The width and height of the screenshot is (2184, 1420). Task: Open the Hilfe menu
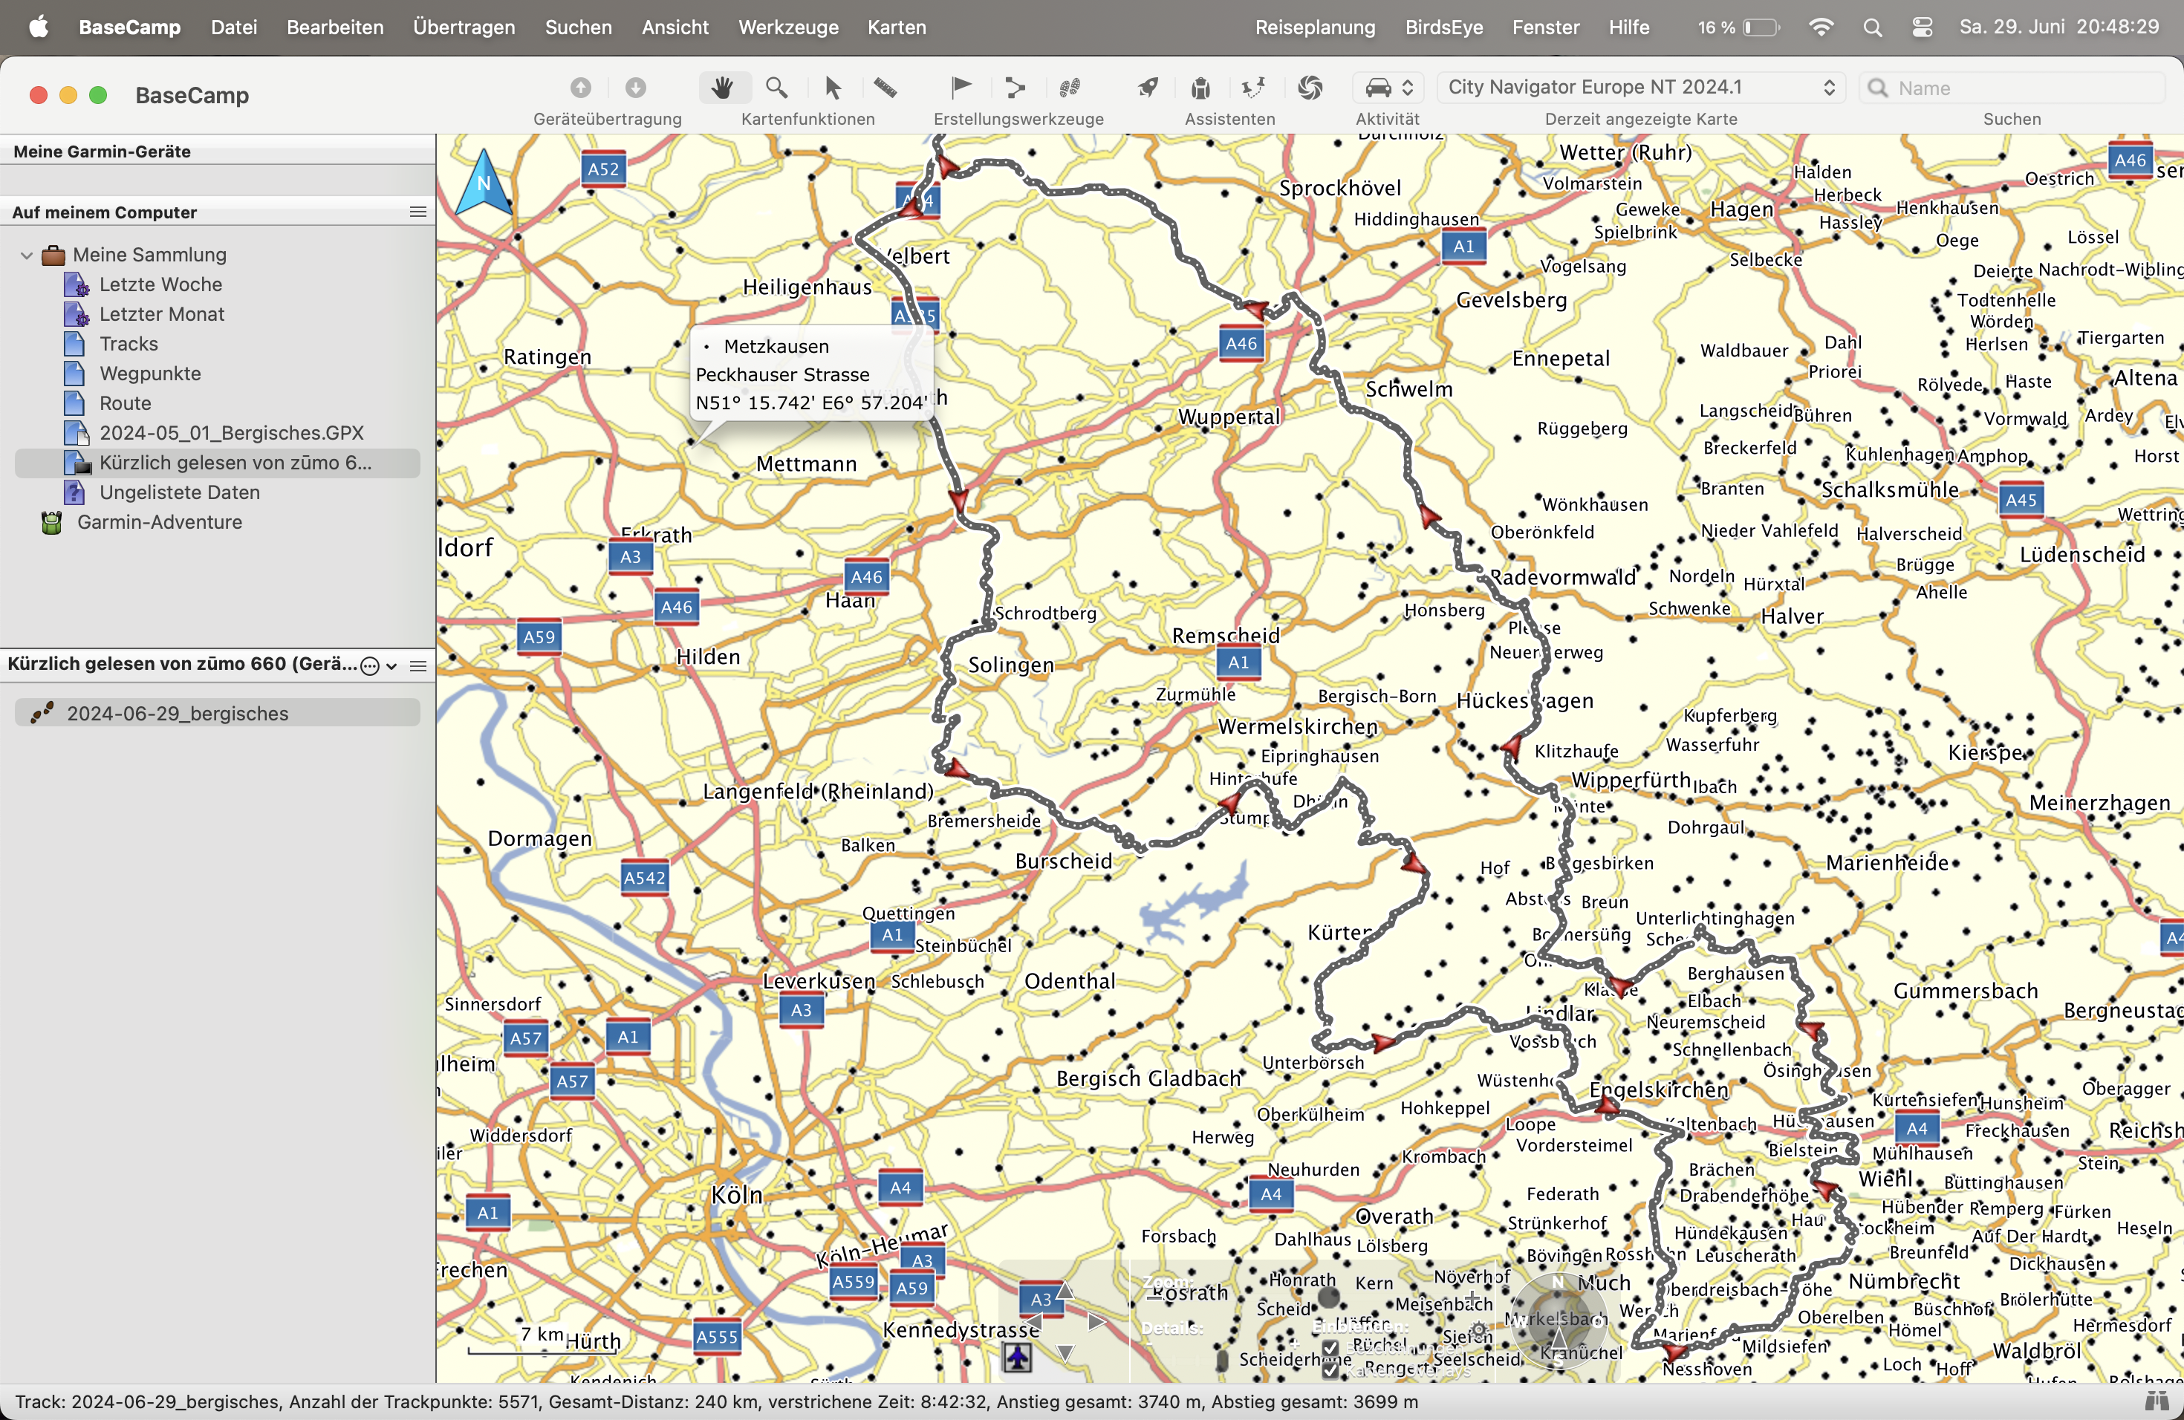pos(1629,27)
